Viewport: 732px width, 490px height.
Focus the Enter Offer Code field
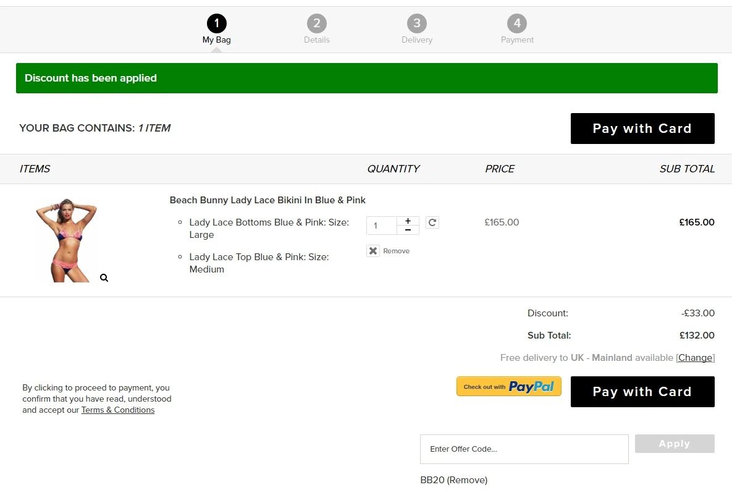point(524,449)
